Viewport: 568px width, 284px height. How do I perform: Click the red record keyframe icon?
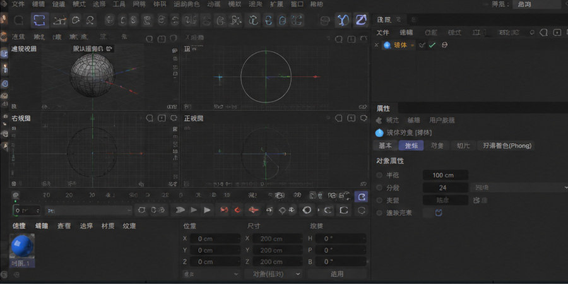tap(225, 210)
